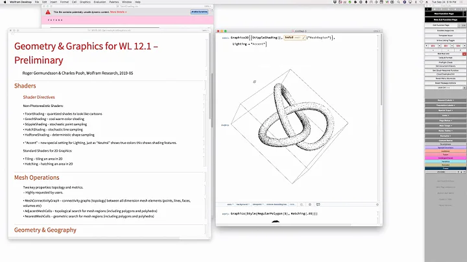Open the Evaluation menu
This screenshot has width=467, height=262.
(x=100, y=2)
